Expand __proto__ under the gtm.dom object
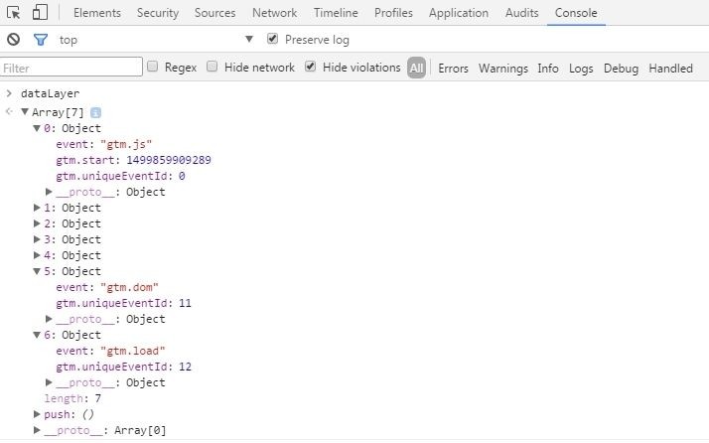This screenshot has width=709, height=443. click(49, 319)
